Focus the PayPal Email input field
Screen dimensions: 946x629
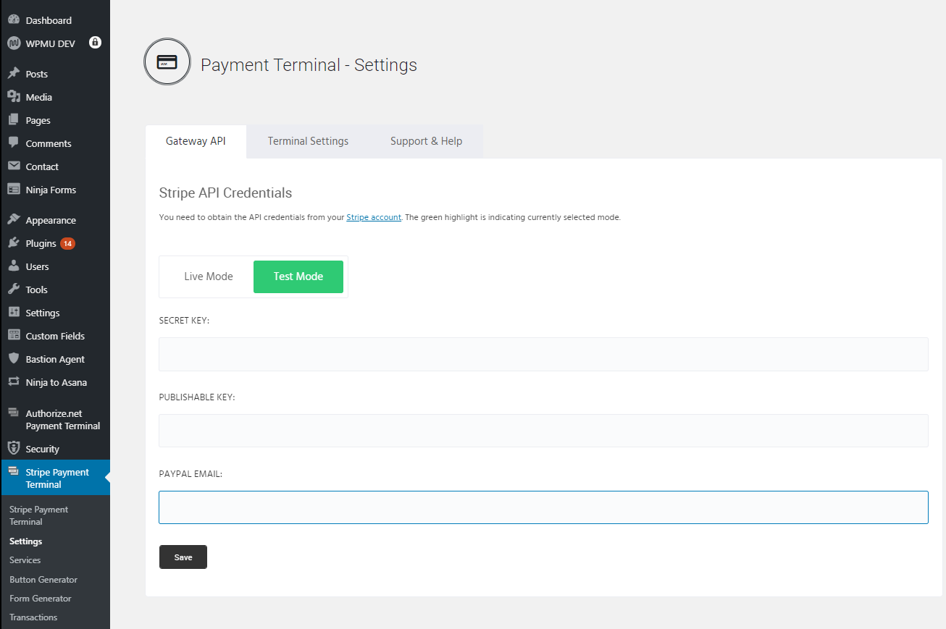543,507
